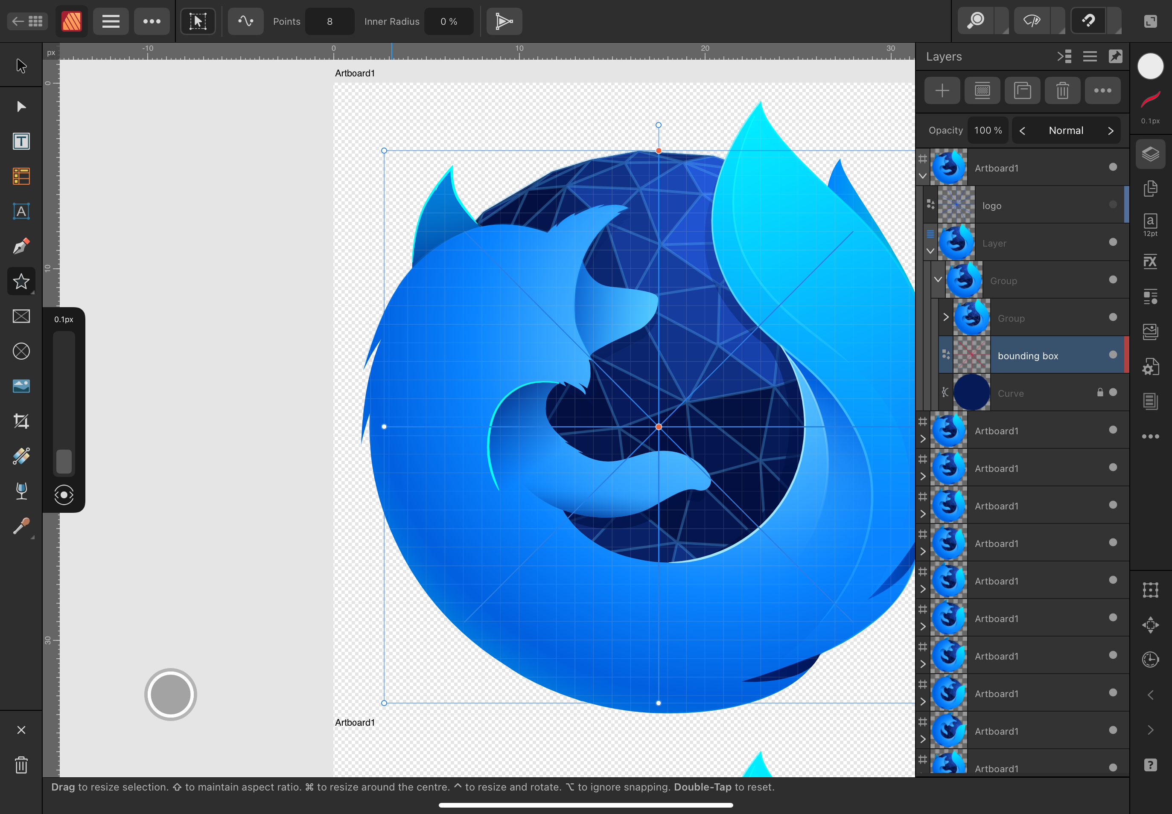Toggle the Layers panel pin
The height and width of the screenshot is (814, 1172).
click(x=1115, y=56)
